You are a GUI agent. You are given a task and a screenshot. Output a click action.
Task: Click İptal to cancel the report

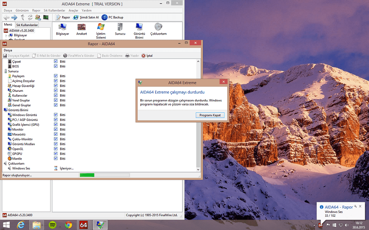[x=147, y=56]
